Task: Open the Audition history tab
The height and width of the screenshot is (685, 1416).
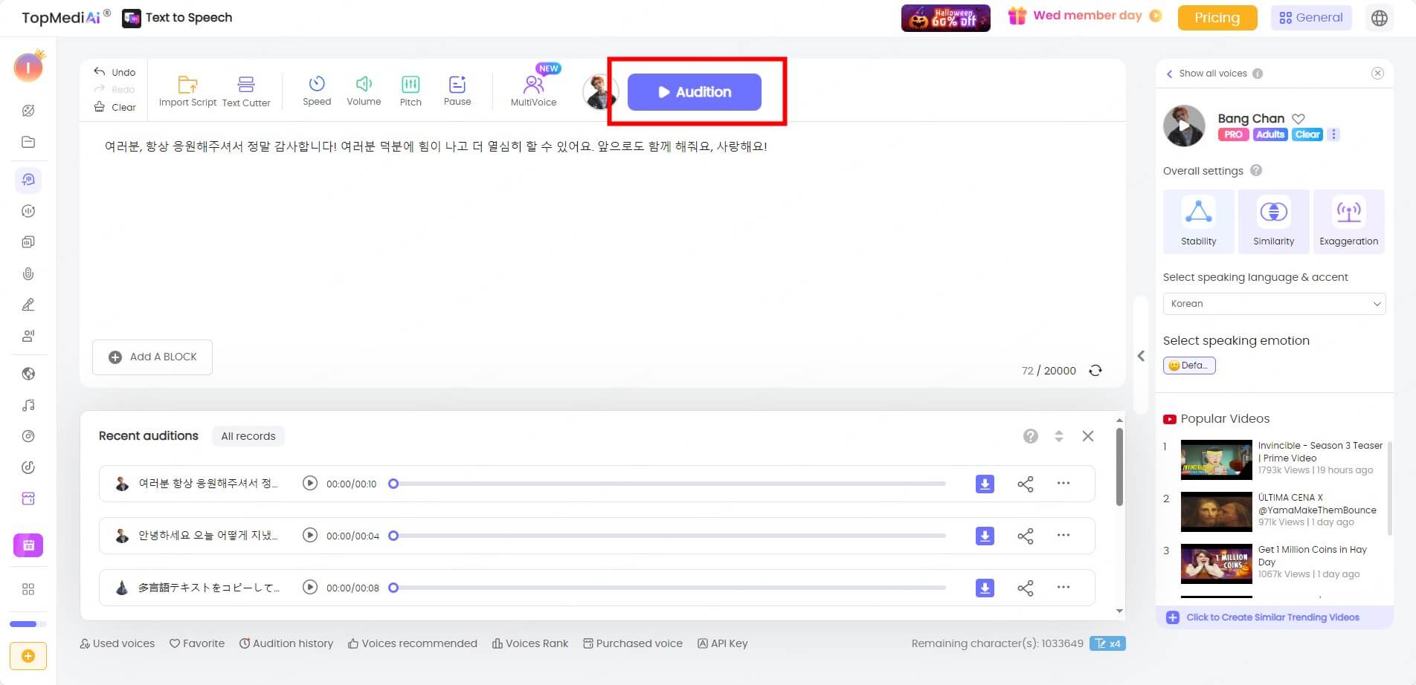Action: coord(286,643)
